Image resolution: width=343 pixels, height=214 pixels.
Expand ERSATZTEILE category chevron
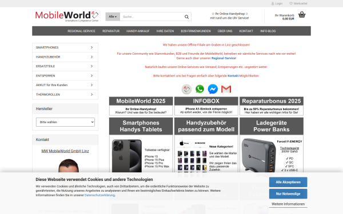pos(91,66)
